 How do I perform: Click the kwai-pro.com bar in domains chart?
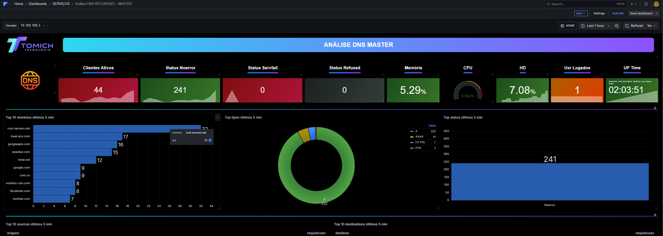pyautogui.click(x=78, y=136)
